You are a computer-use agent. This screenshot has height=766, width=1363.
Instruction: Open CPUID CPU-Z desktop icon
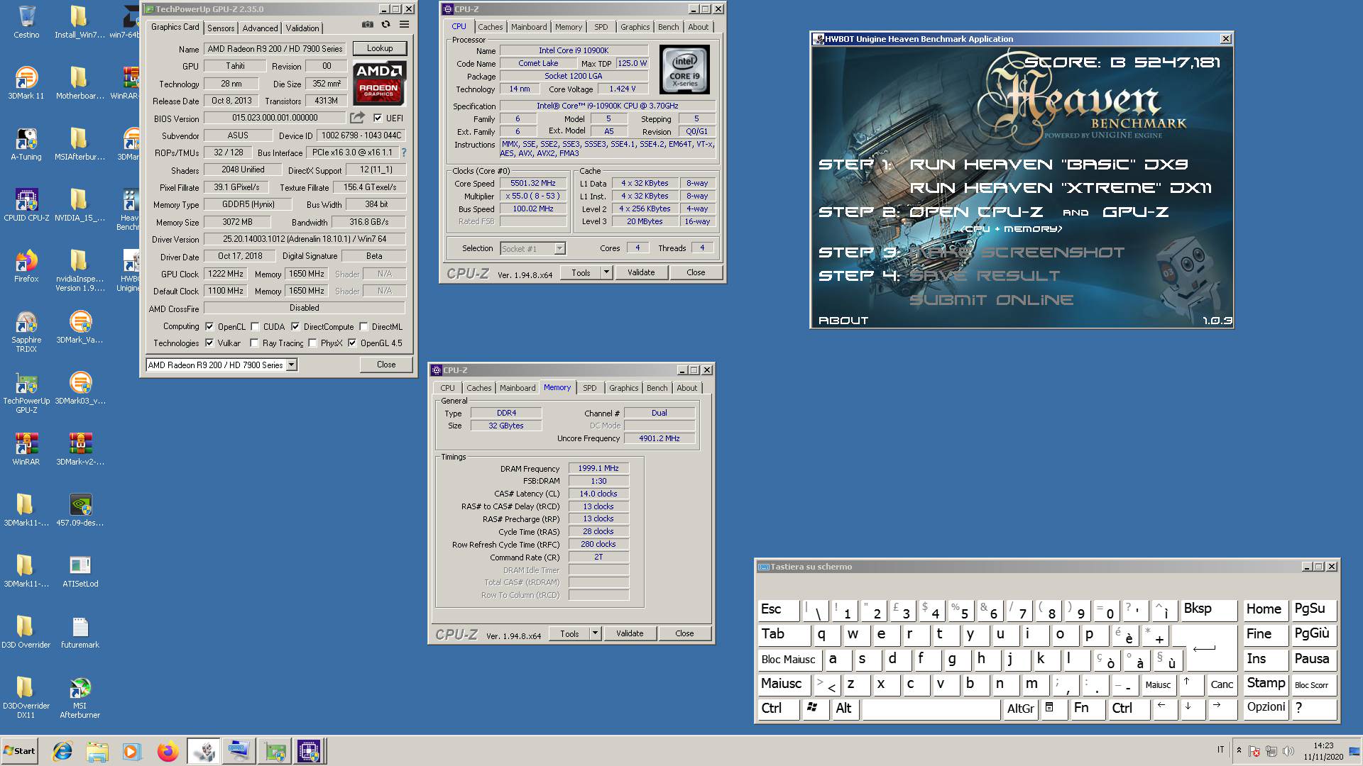(x=26, y=205)
